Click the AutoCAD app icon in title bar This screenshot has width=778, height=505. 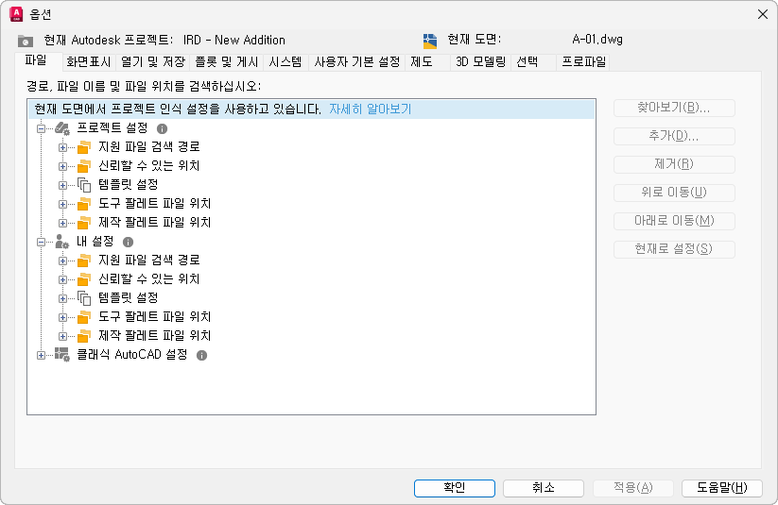pos(16,14)
